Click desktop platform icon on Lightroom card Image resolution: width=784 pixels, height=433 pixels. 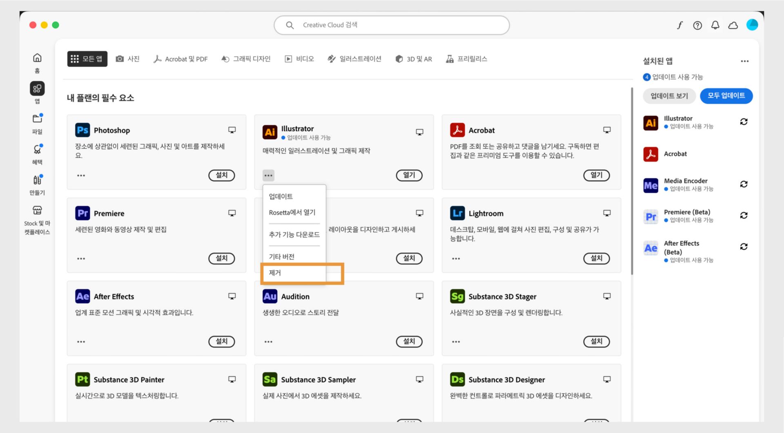[607, 213]
